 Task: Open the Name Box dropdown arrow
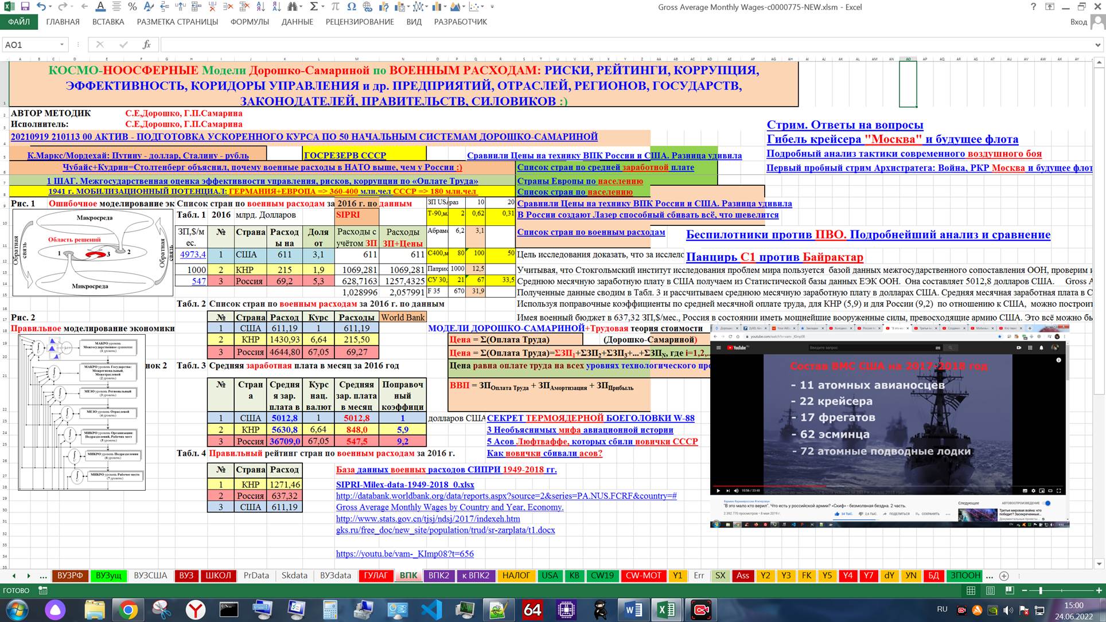(x=61, y=45)
